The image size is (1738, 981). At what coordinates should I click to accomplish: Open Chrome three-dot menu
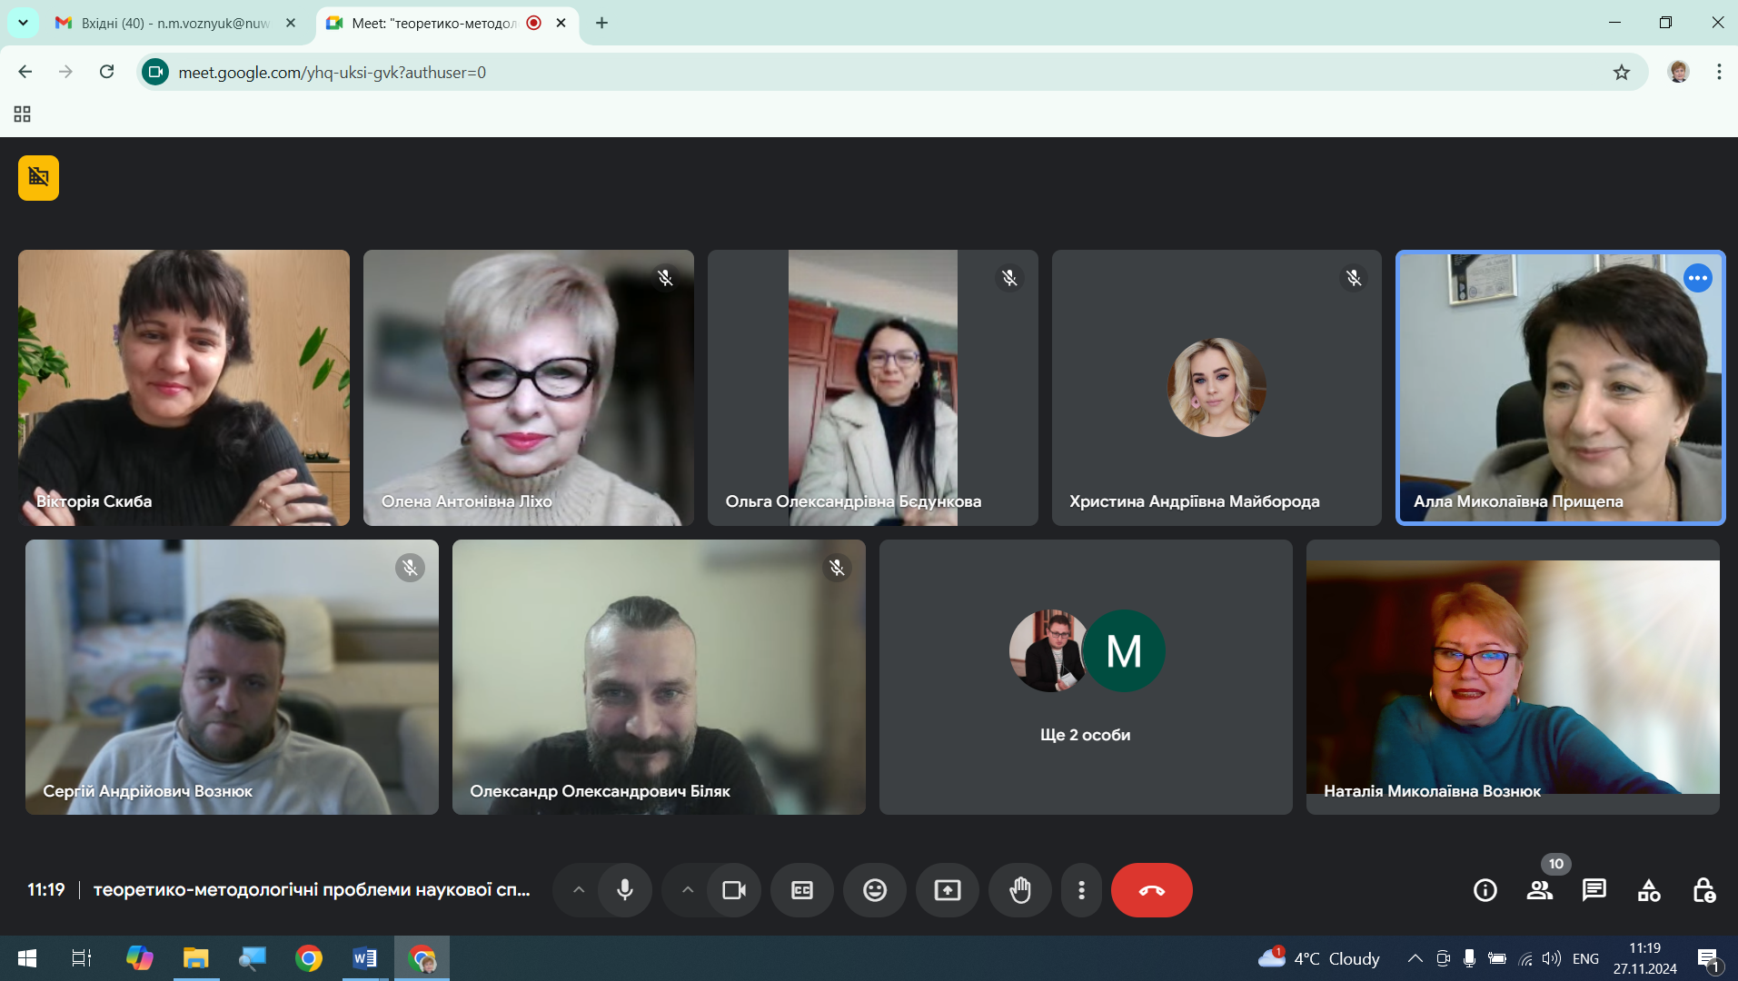[1719, 72]
